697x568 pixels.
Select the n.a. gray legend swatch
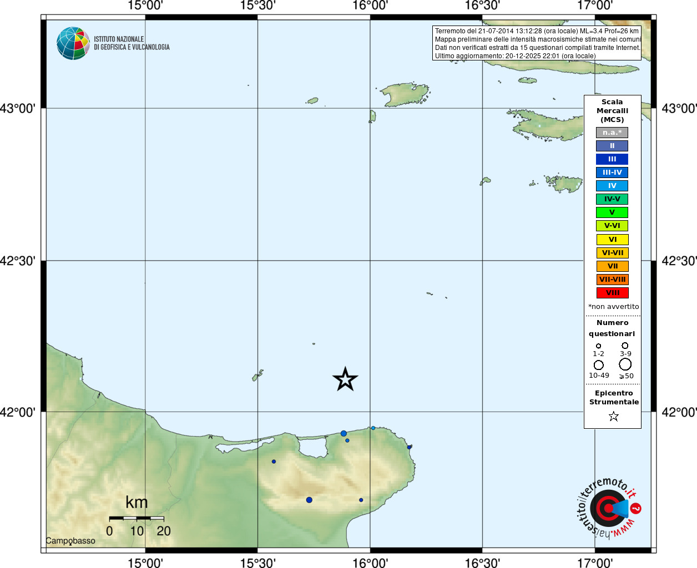tap(612, 133)
